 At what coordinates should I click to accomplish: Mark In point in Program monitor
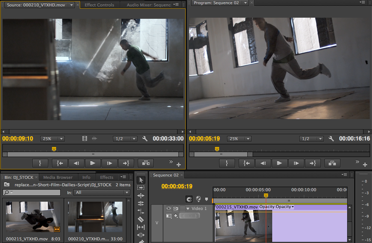[x=227, y=163]
